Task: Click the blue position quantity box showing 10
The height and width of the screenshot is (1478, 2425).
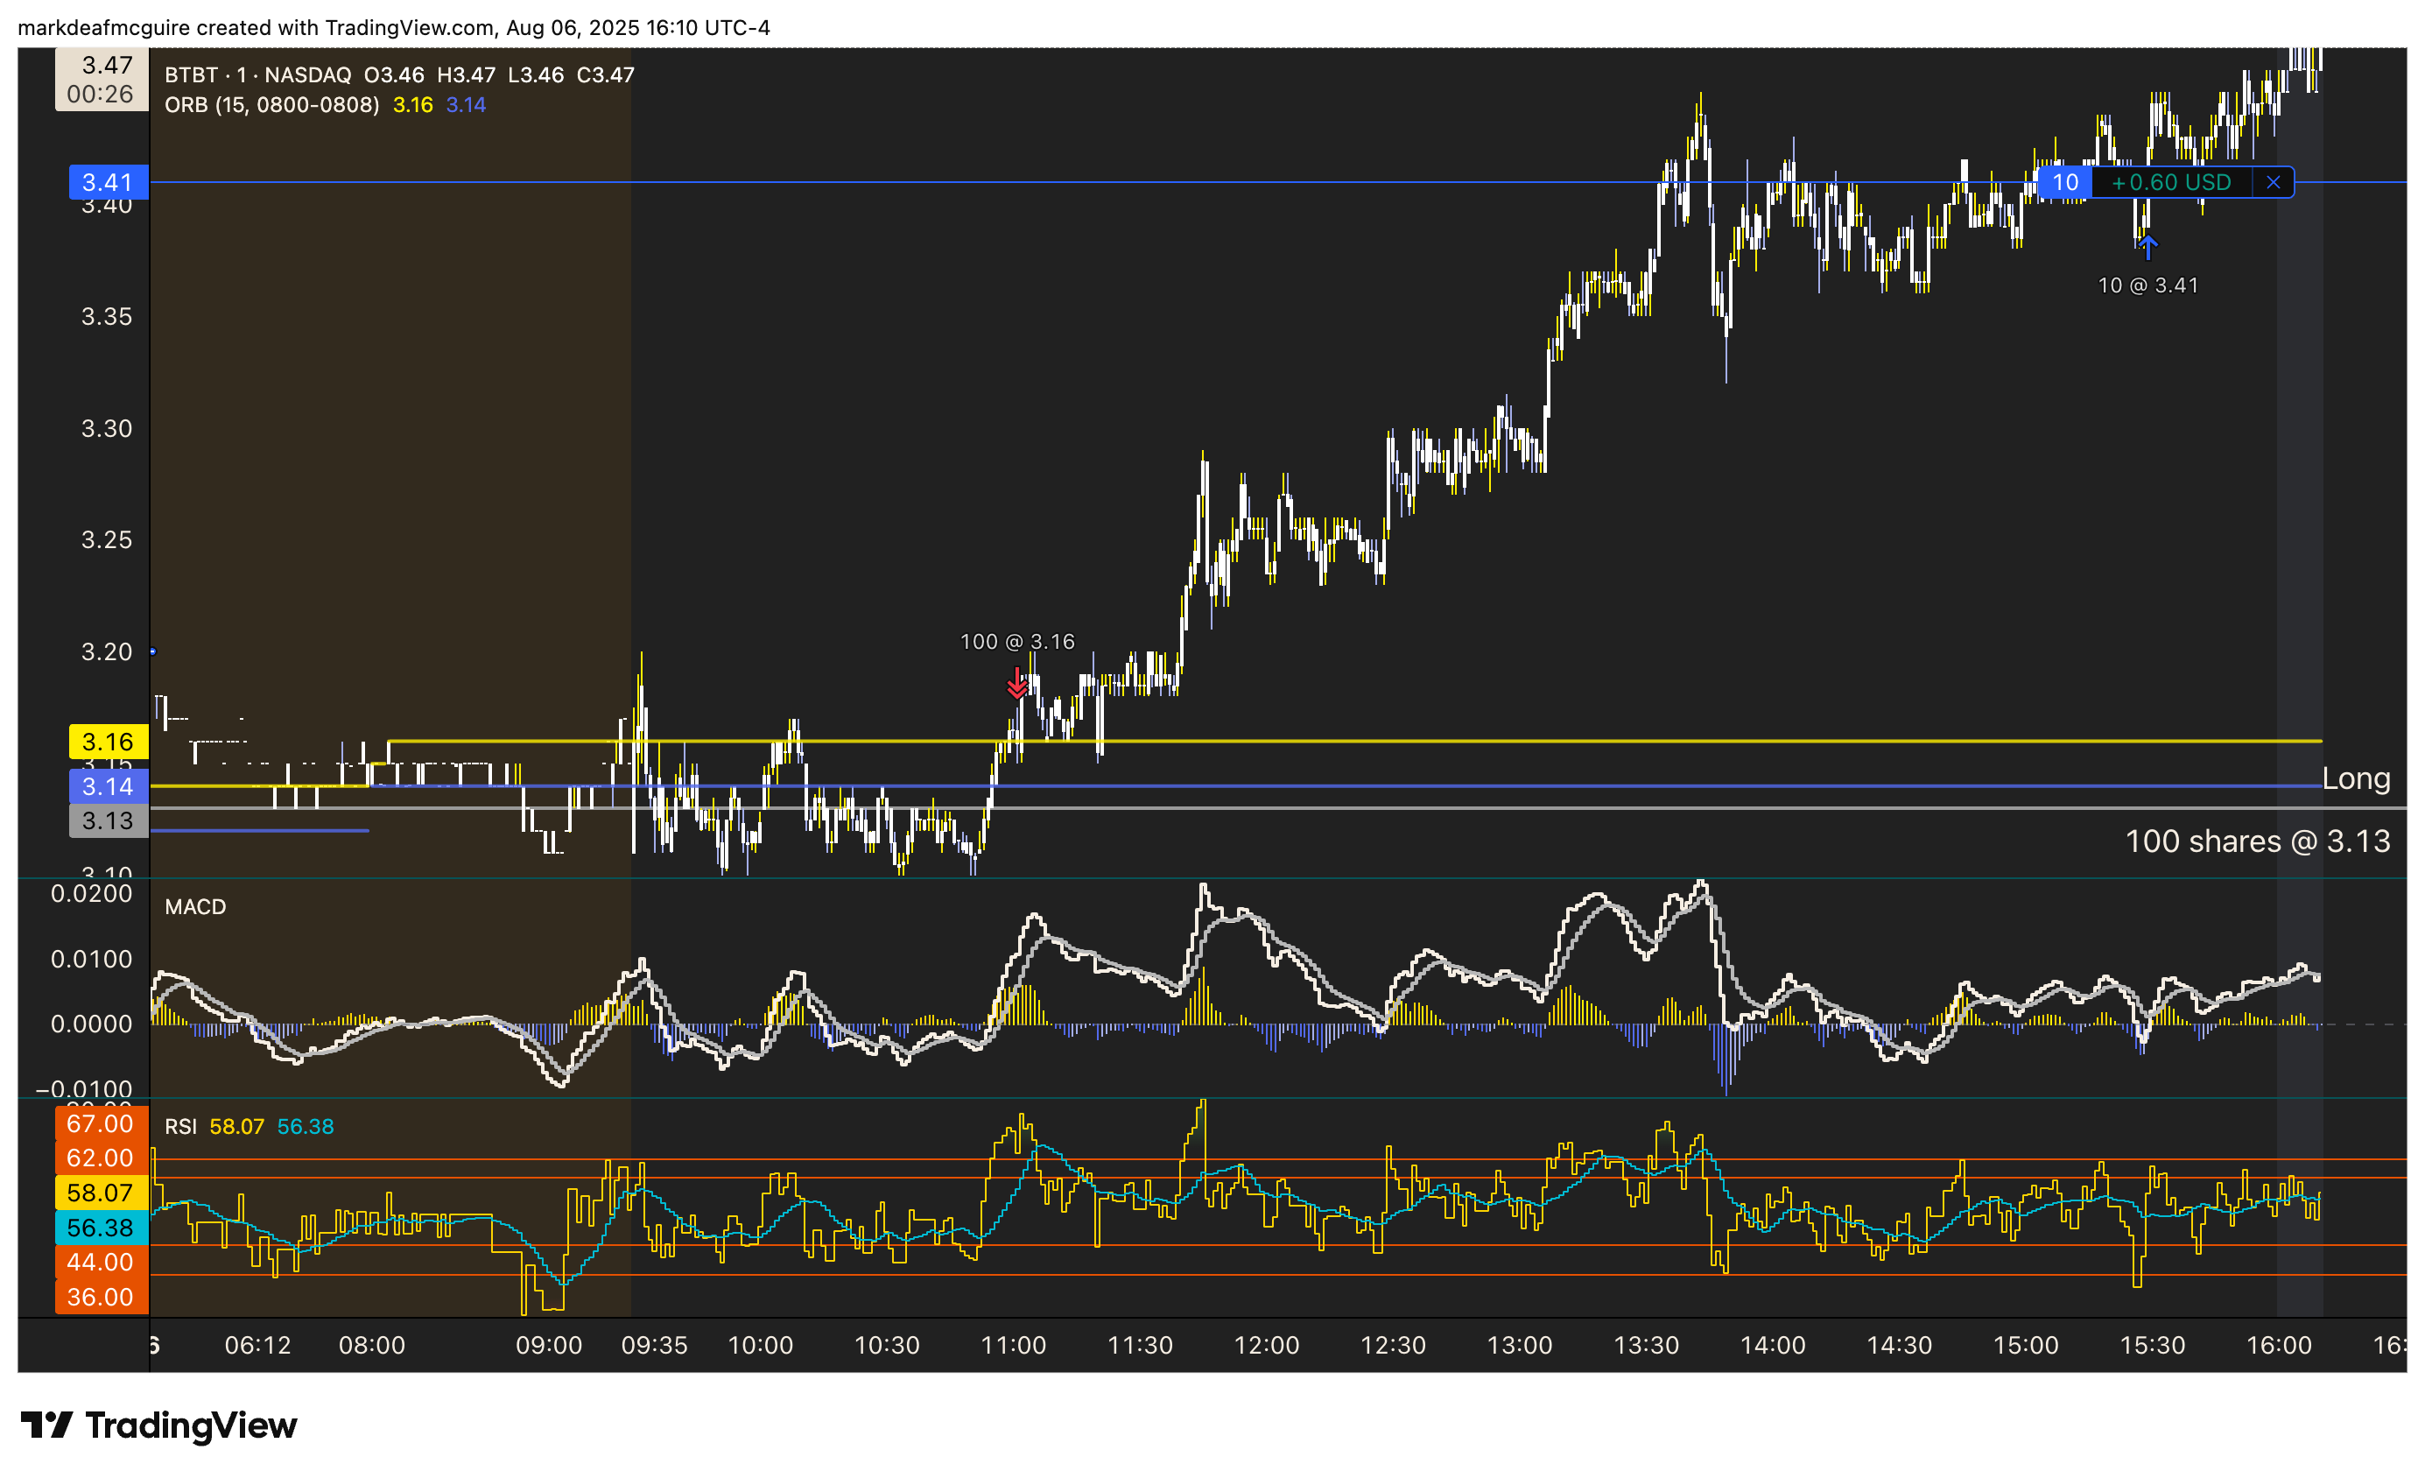Action: coord(2065,182)
